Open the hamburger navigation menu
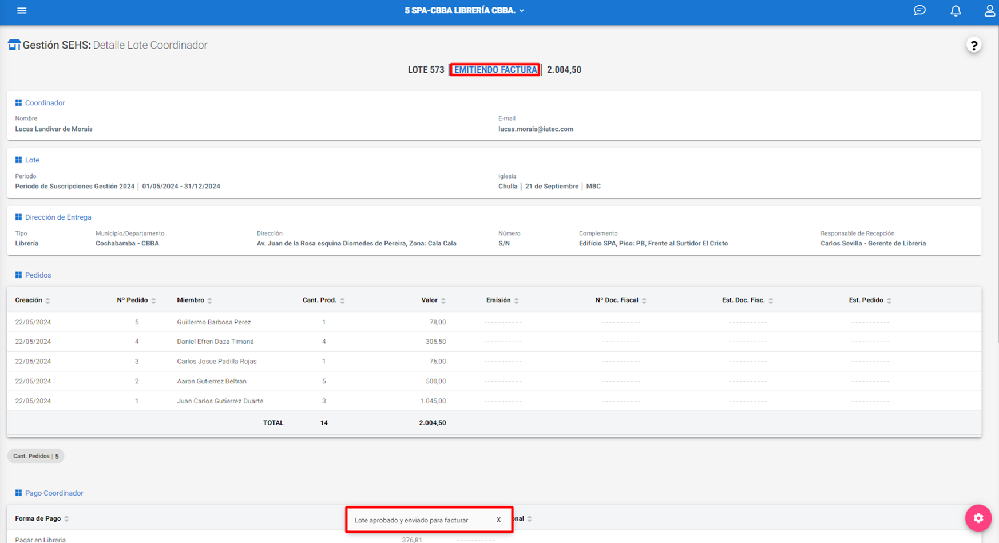 pyautogui.click(x=22, y=10)
